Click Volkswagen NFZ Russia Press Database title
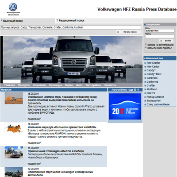Image resolution: width=177 pixels, height=177 pixels. click(x=137, y=9)
